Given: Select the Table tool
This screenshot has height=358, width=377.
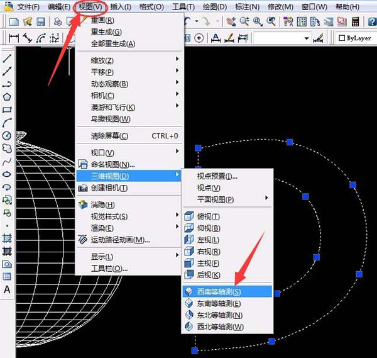Looking at the screenshot, I should coord(7,277).
